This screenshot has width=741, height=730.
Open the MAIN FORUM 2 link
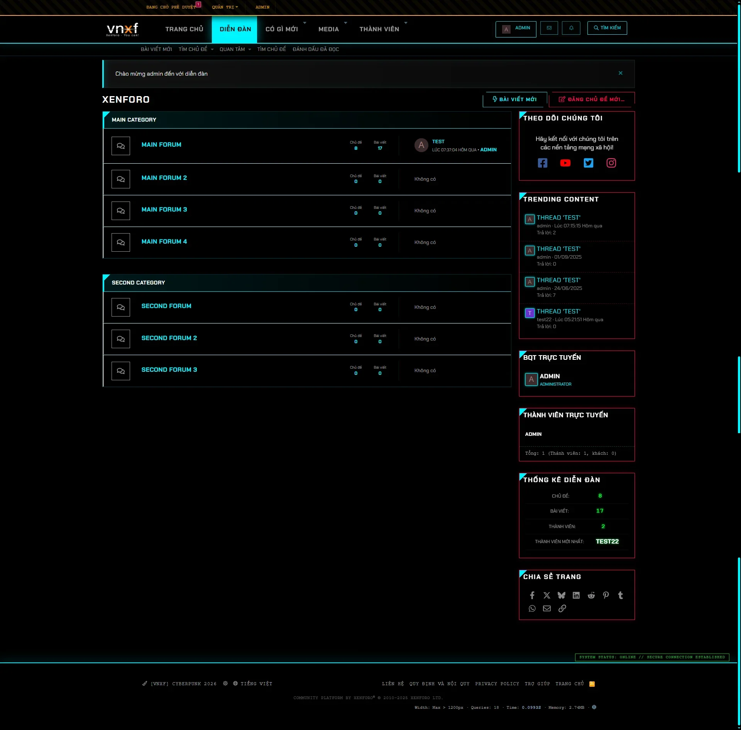coord(164,178)
